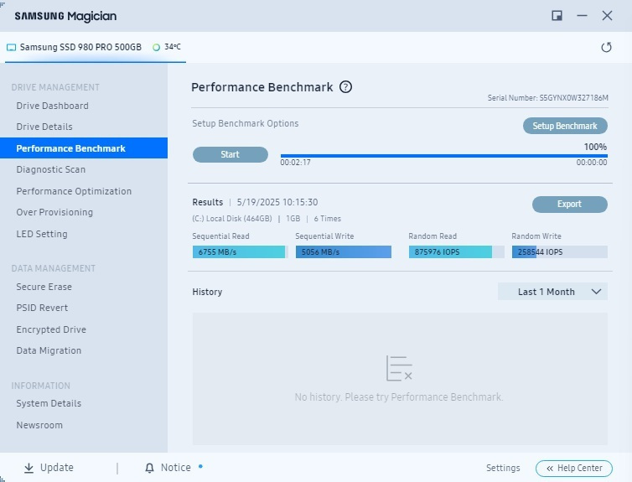
Task: Click the Random Read 875976 IOPS bar
Action: (457, 251)
